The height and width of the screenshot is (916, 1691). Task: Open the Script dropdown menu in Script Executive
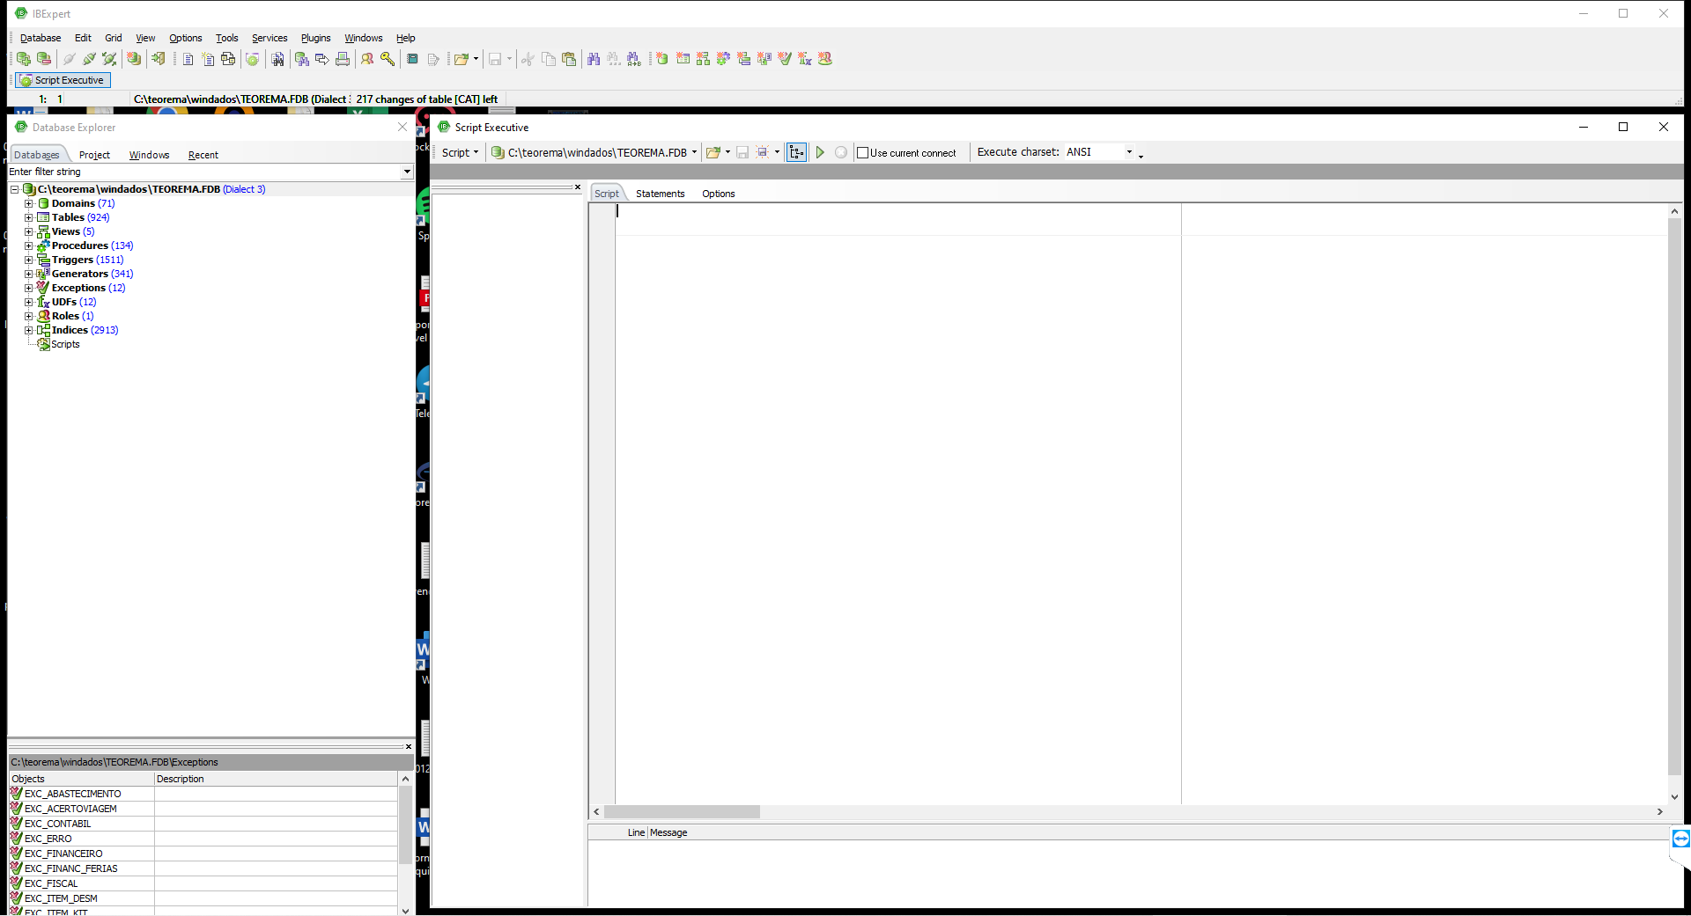click(x=460, y=152)
